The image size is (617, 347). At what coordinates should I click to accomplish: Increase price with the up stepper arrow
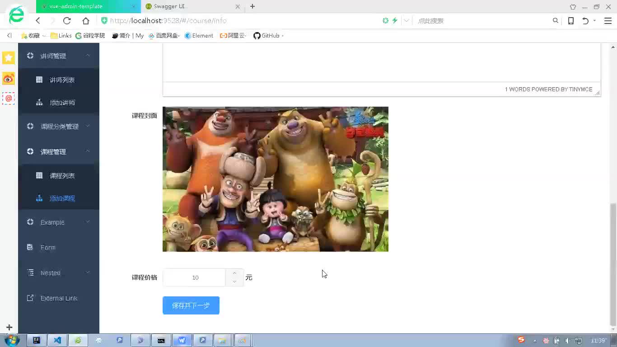[234, 273]
